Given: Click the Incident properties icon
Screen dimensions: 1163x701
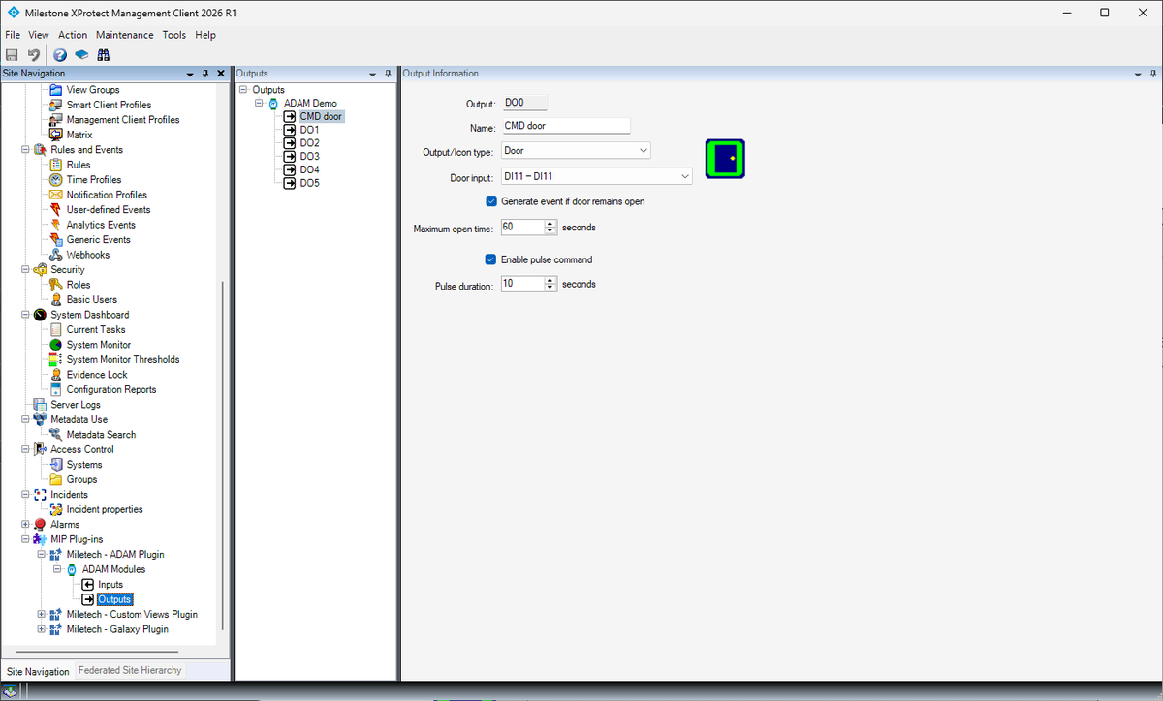Looking at the screenshot, I should [x=55, y=509].
